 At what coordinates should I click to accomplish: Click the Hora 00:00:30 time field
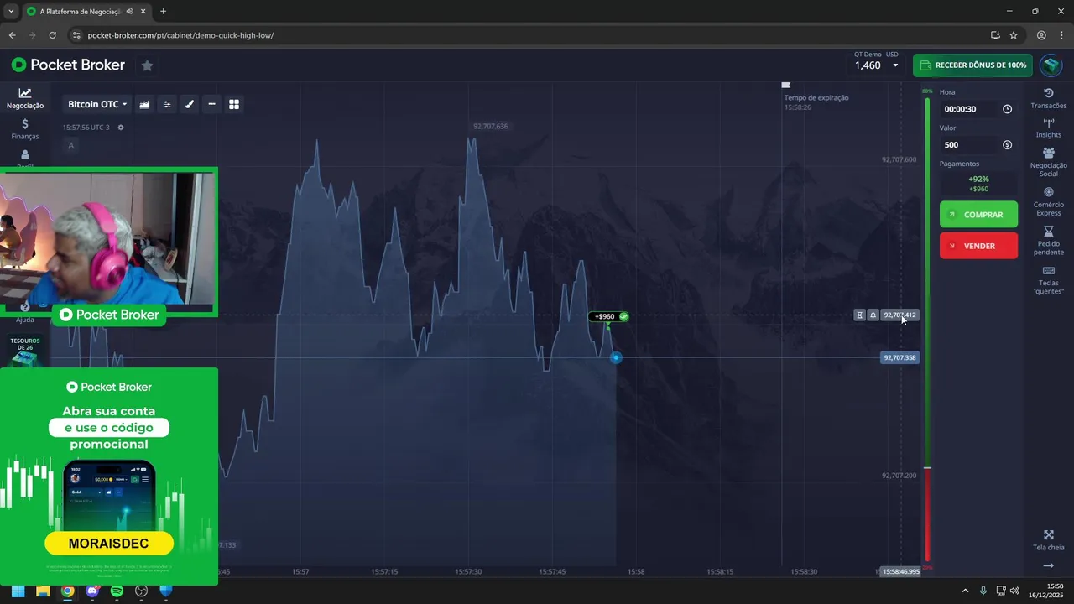click(x=978, y=109)
